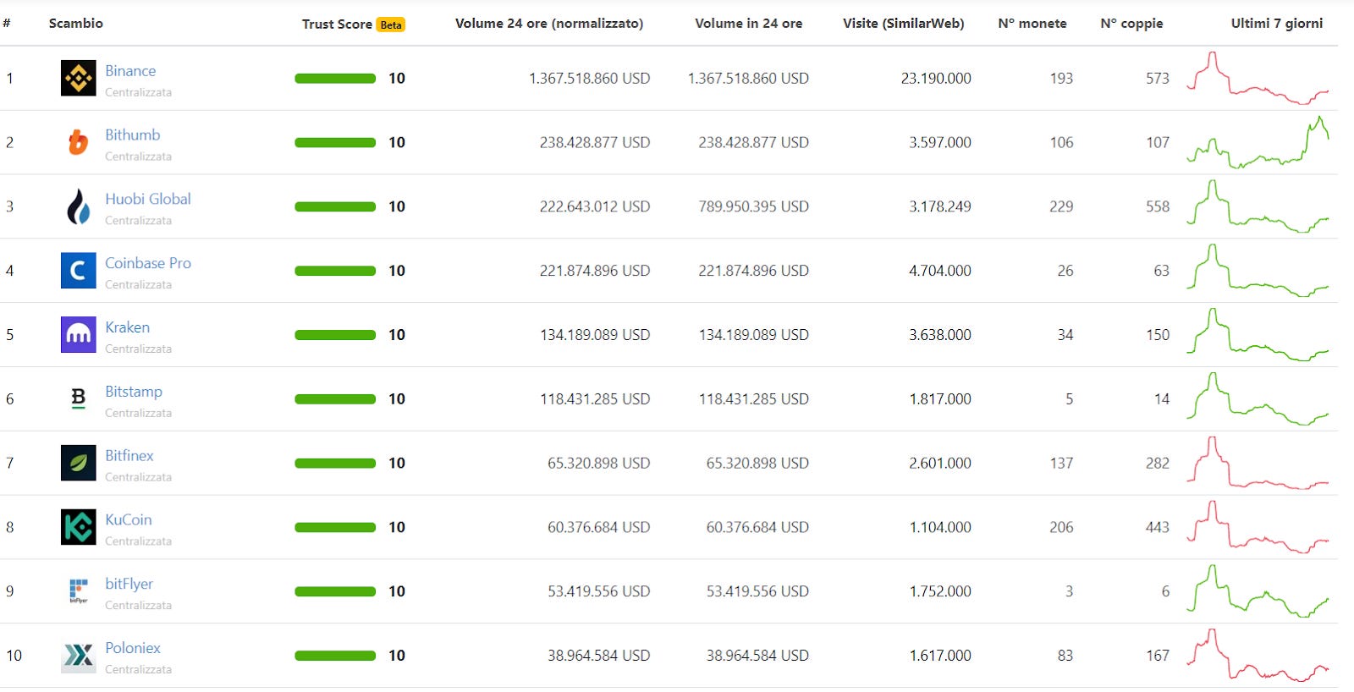Select Bitfinex pairs count 282

pos(1158,463)
